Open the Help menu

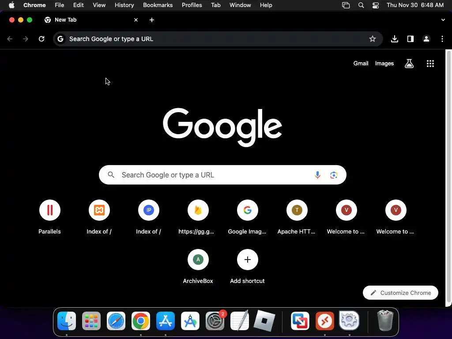(266, 5)
